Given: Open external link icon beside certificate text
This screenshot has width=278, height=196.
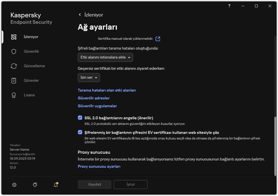Looking at the screenshot, I should (x=158, y=39).
